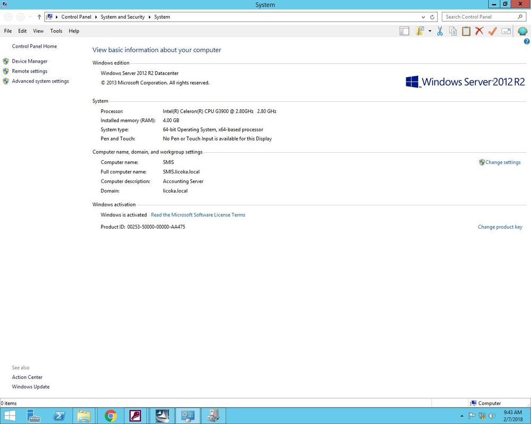Open File Explorer from the taskbar
The height and width of the screenshot is (424, 531).
pos(84,416)
